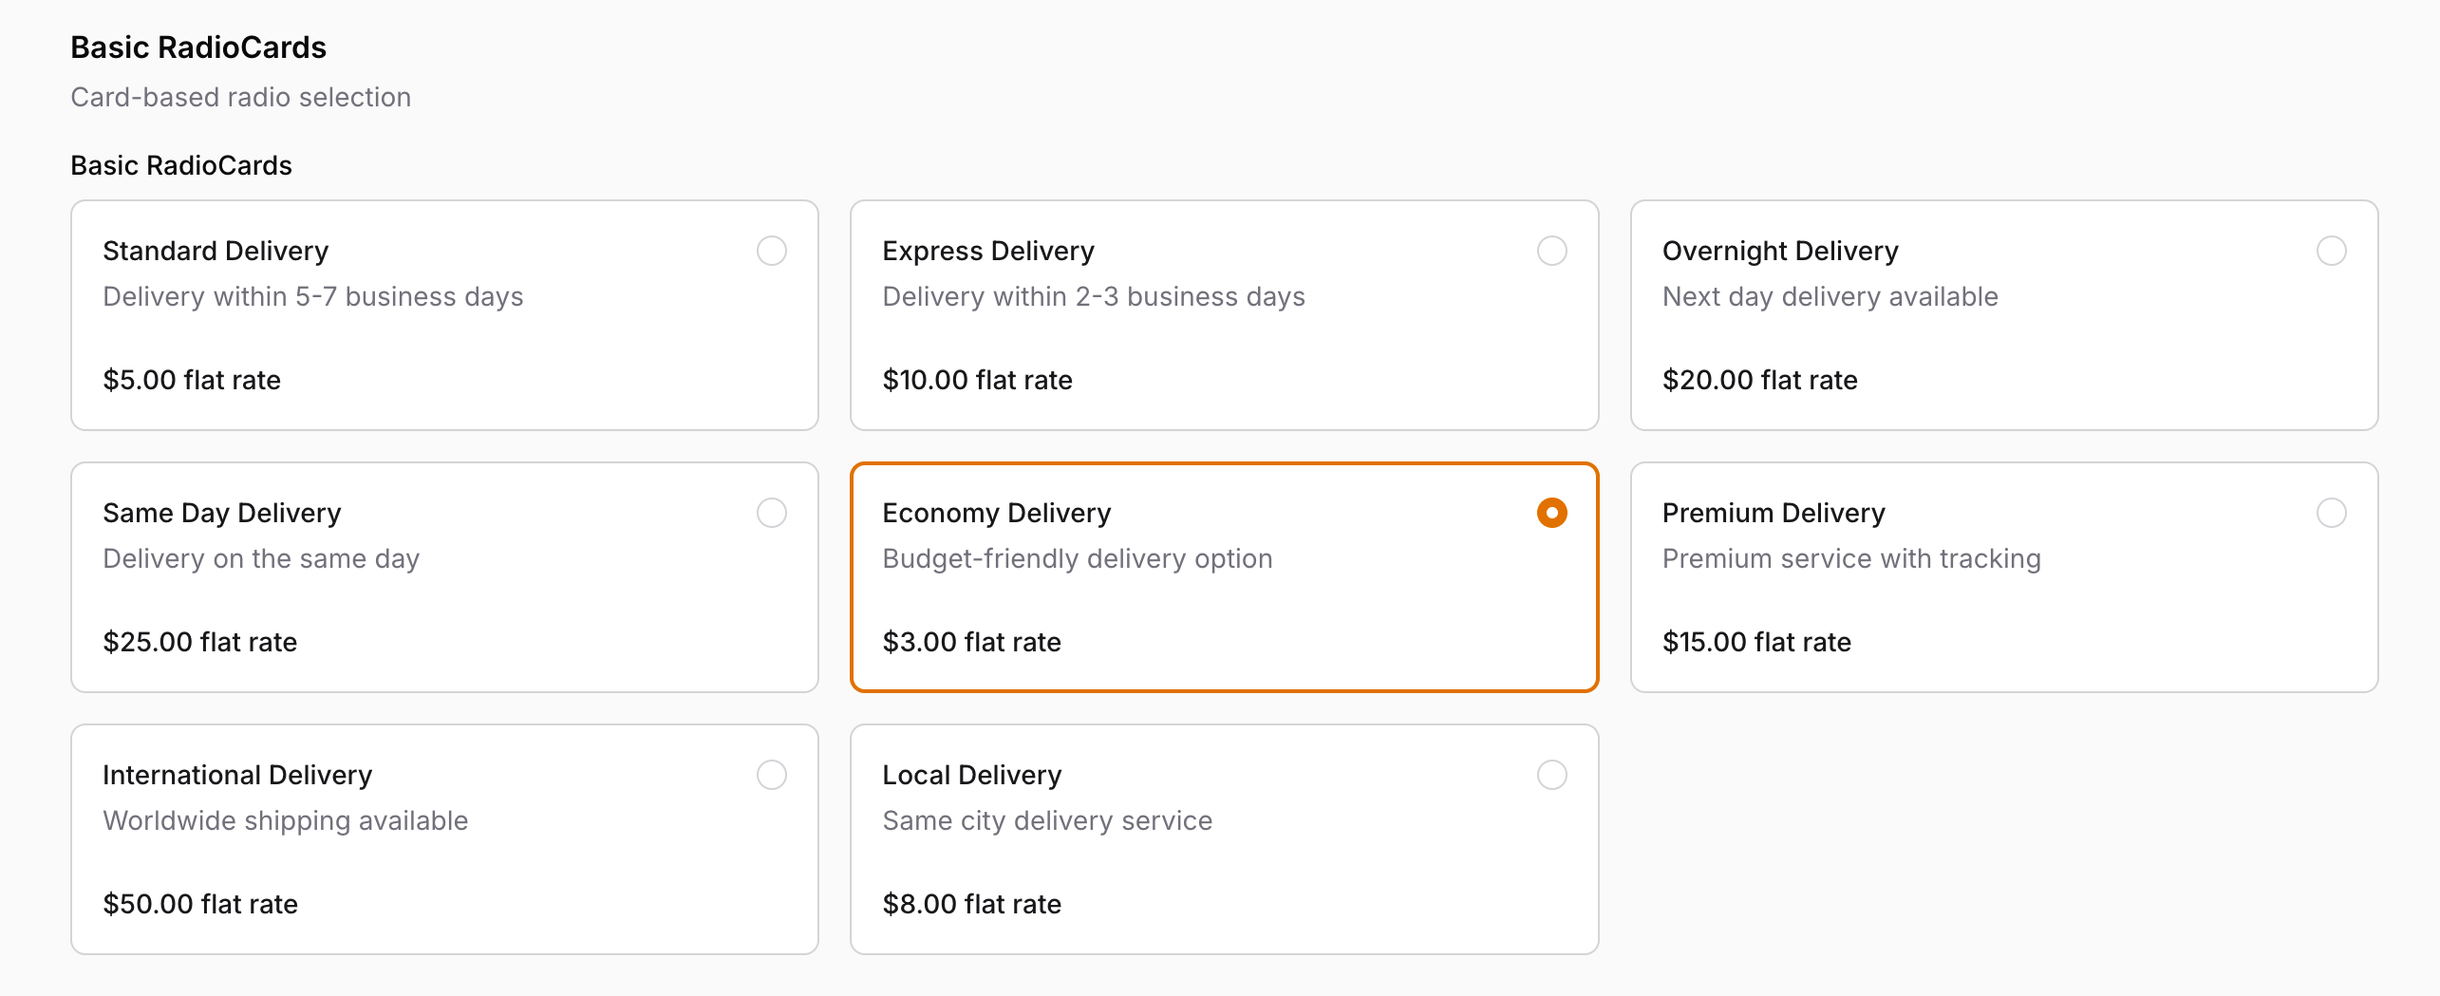
Task: Click the "$20.00 flat rate" price text
Action: coord(1759,380)
